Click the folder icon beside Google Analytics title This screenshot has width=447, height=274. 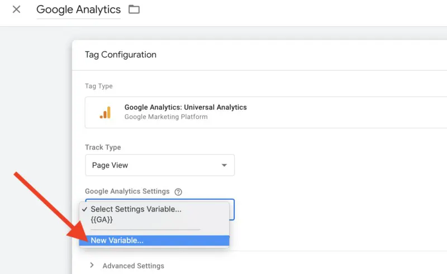pyautogui.click(x=134, y=9)
